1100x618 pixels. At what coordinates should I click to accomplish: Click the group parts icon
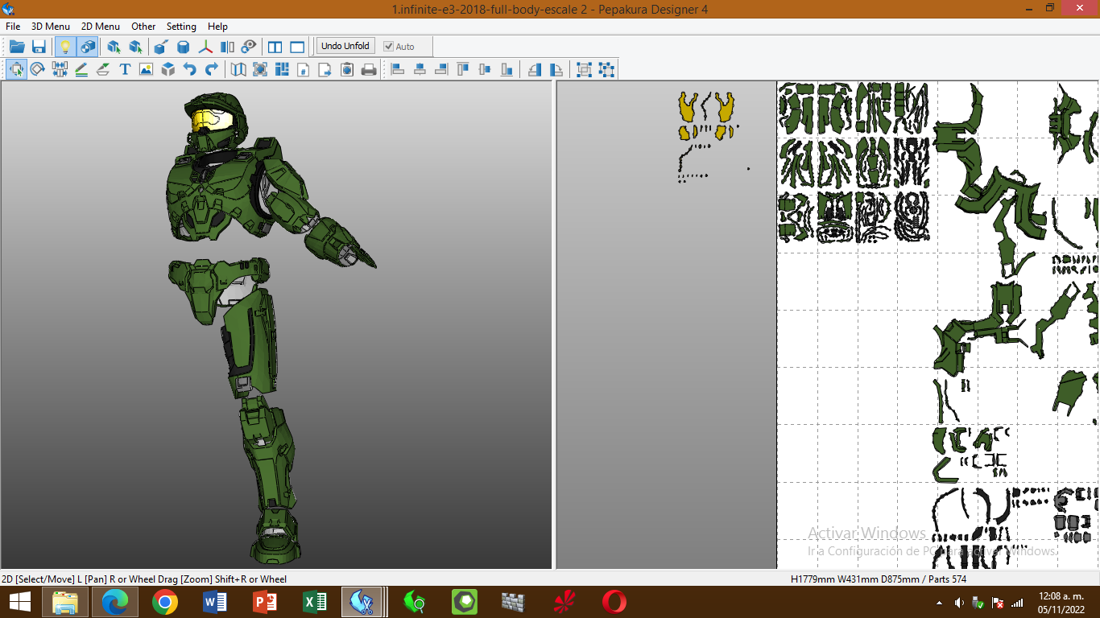pyautogui.click(x=585, y=70)
